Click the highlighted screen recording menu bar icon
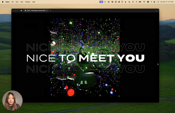Image resolution: width=175 pixels, height=113 pixels. (x=101, y=2)
